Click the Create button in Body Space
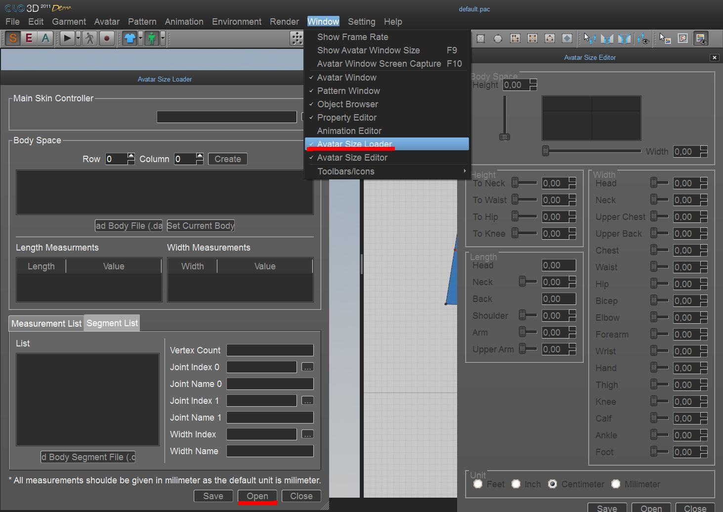Viewport: 723px width, 512px height. tap(227, 159)
